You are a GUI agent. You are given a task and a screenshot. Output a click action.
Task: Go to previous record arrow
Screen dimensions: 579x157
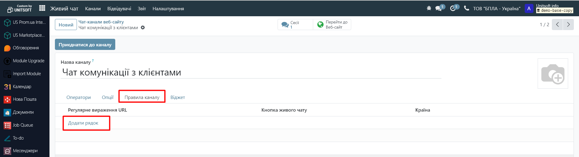pos(557,25)
